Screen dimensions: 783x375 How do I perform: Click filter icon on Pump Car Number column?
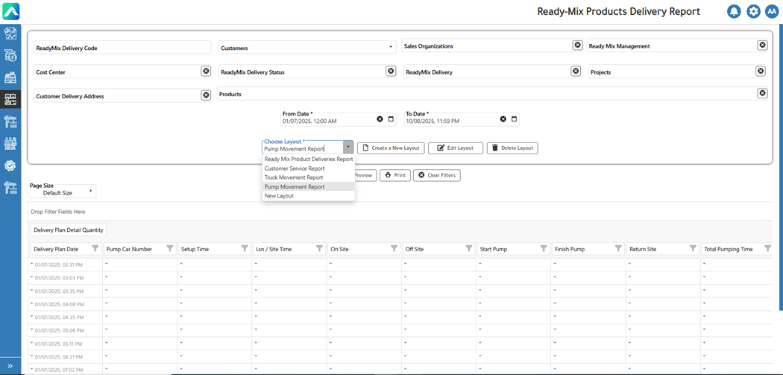point(170,249)
